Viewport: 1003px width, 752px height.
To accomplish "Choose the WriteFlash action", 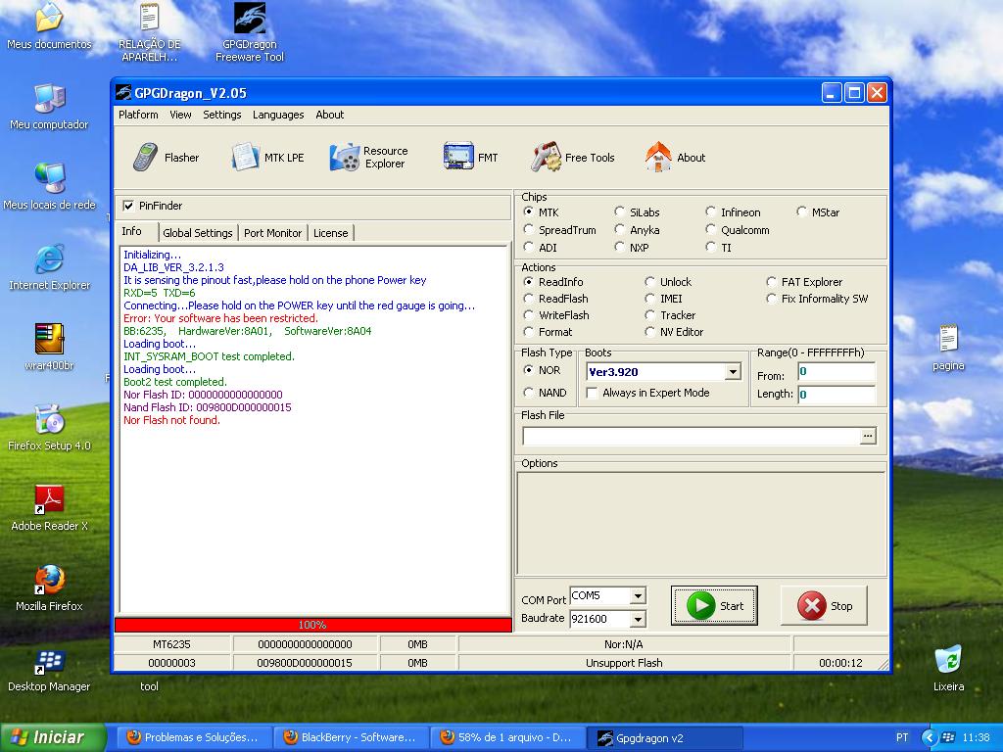I will pos(528,315).
